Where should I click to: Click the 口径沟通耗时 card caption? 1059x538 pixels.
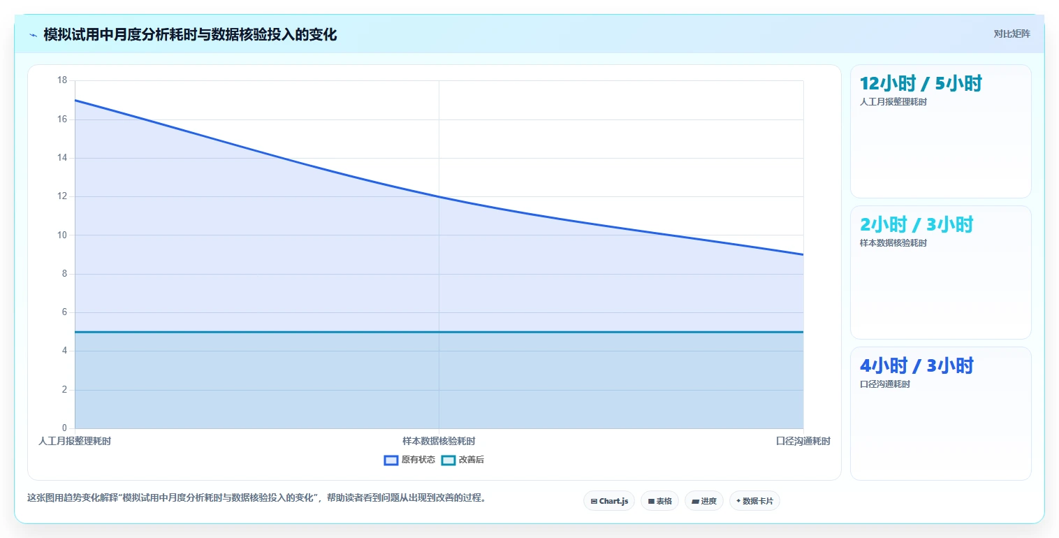(885, 384)
